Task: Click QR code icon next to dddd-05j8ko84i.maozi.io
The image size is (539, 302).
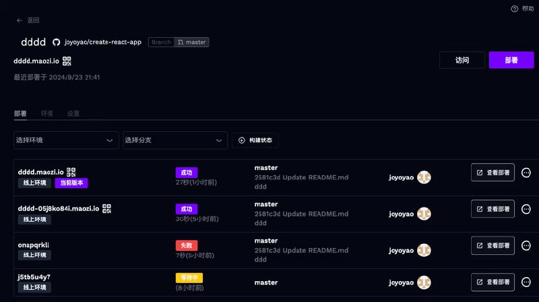Action: point(106,208)
